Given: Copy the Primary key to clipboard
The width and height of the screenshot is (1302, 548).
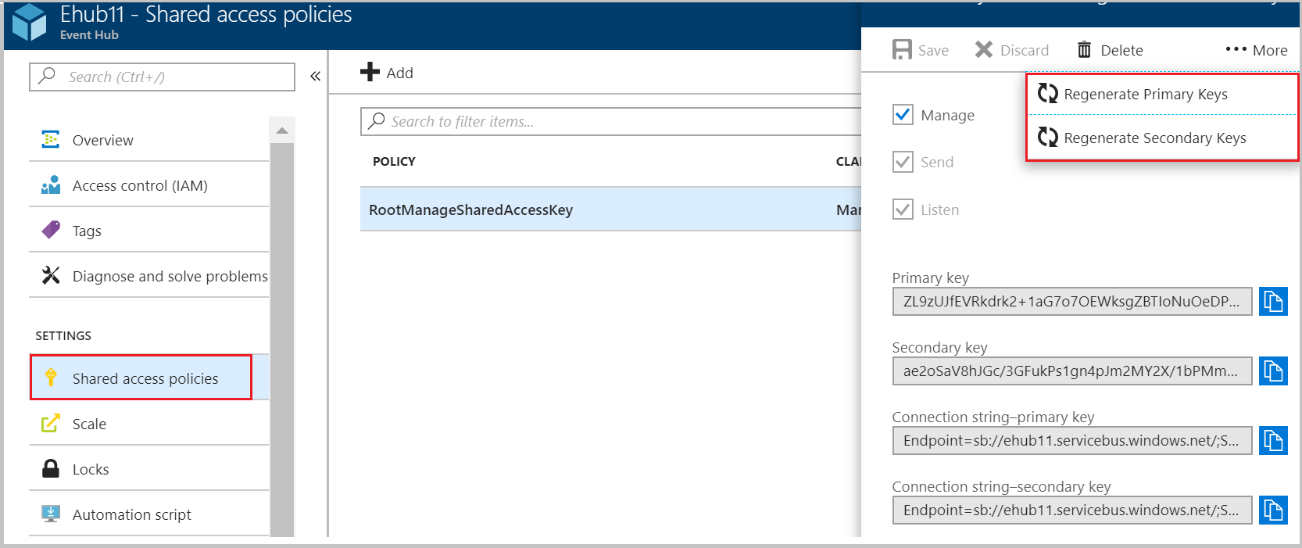Looking at the screenshot, I should point(1273,302).
